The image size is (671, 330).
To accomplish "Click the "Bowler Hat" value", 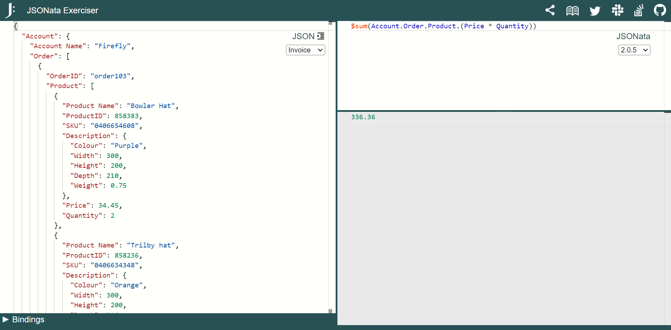I will [x=151, y=106].
